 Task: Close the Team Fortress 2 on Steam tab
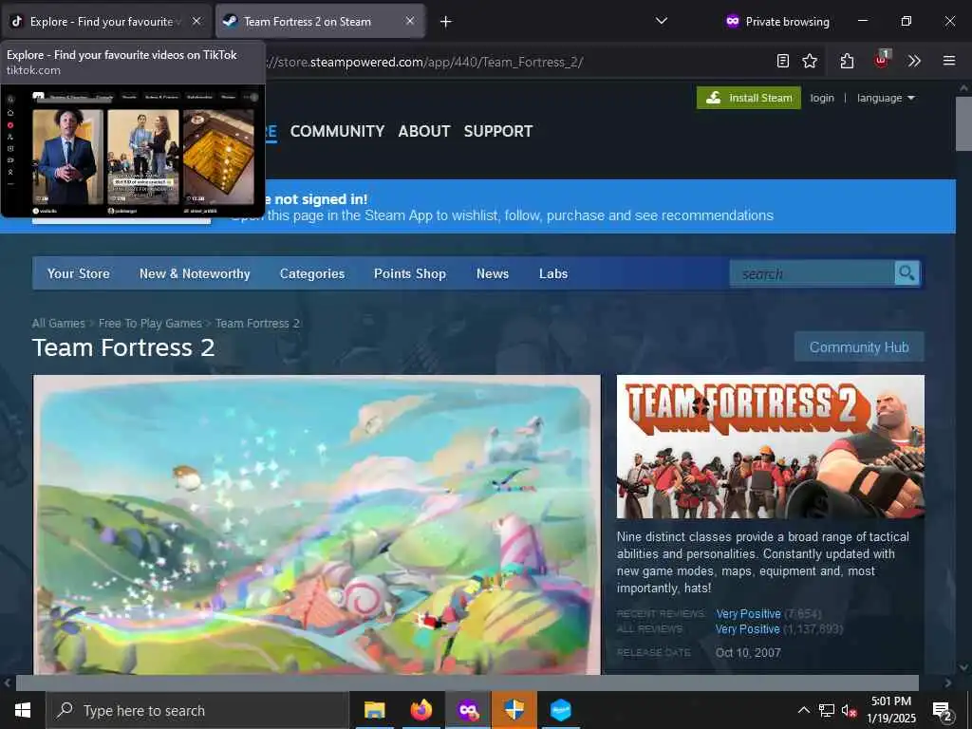(410, 21)
